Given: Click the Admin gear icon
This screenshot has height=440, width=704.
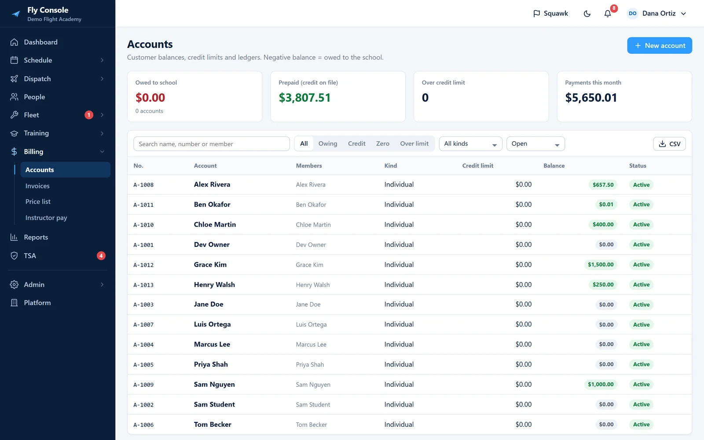Looking at the screenshot, I should (x=14, y=285).
